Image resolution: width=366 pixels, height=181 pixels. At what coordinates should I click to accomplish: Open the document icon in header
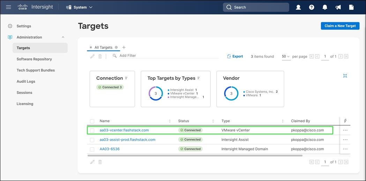(351, 7)
